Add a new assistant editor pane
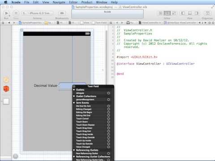215x161 pixels. pyautogui.click(x=210, y=23)
